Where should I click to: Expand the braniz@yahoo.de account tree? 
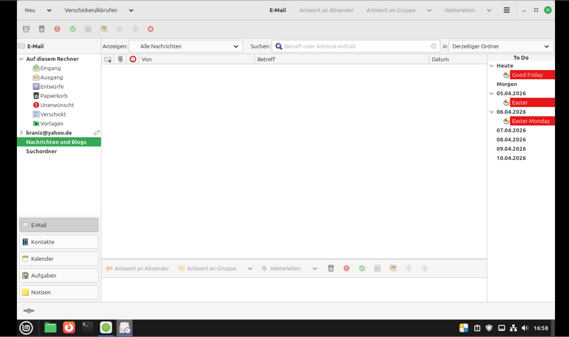[22, 133]
